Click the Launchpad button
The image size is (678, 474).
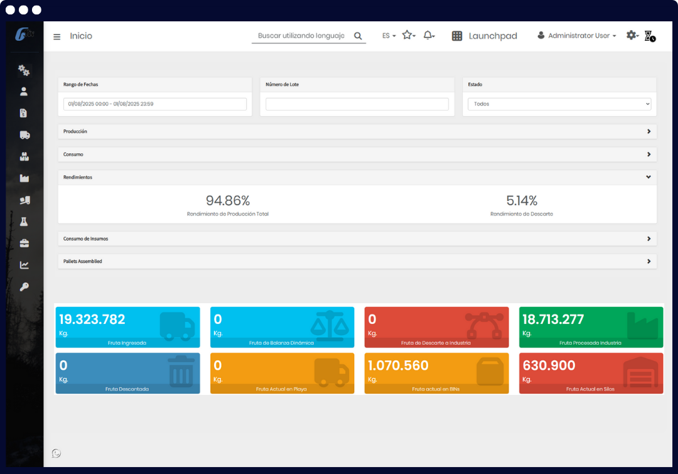coord(485,36)
